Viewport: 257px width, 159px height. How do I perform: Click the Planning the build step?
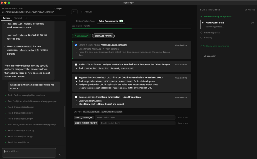[x=215, y=23]
